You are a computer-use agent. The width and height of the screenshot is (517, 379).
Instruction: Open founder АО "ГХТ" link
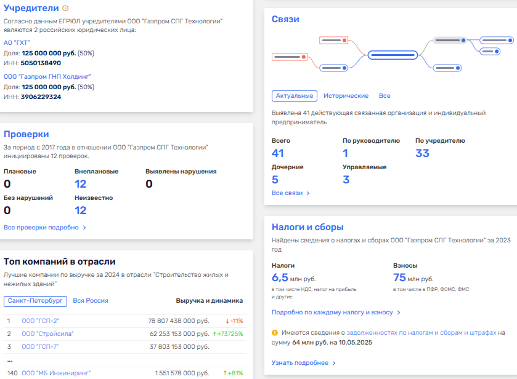17,43
